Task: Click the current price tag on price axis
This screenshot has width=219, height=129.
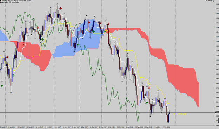Action: 217,112
